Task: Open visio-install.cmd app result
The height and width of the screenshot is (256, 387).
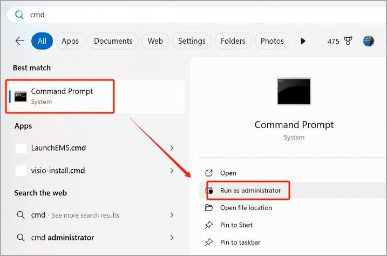Action: click(96, 171)
